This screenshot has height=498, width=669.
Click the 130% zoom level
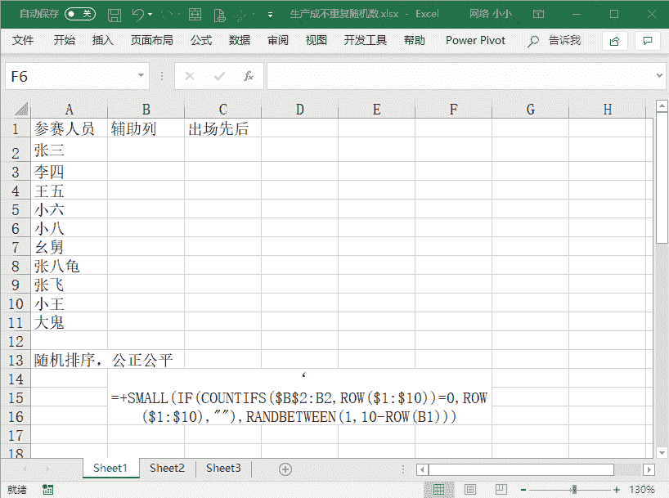click(642, 490)
